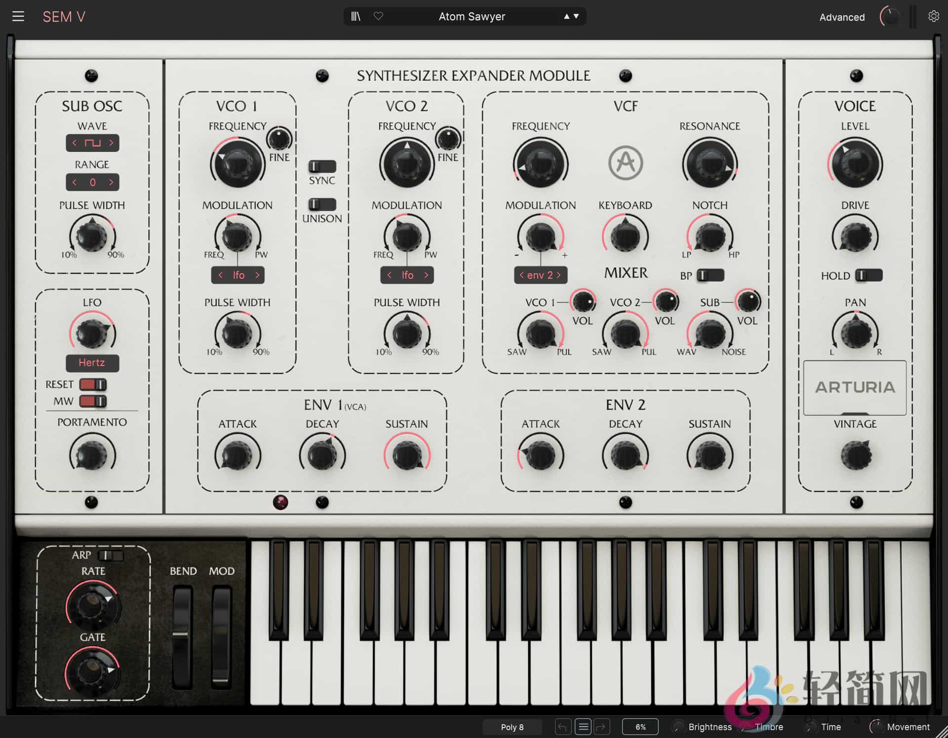Click the Hertz button under LFO

(92, 363)
